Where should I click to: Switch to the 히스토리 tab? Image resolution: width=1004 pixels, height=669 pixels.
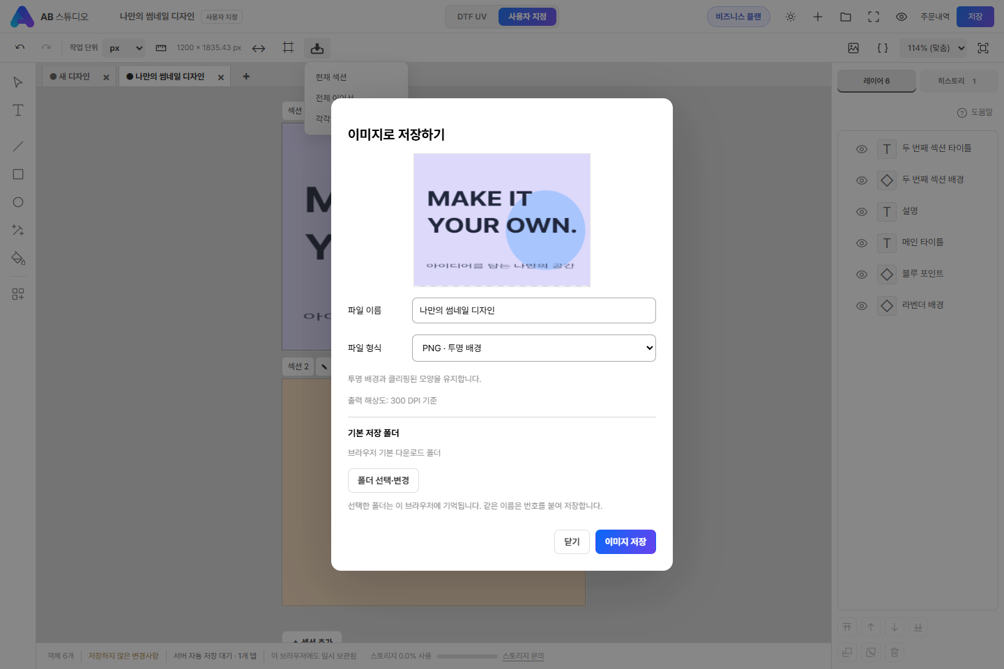tap(957, 81)
